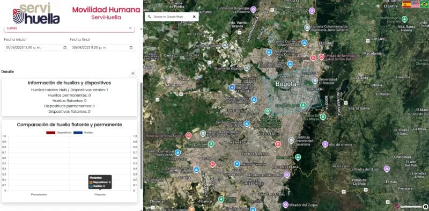Switch language with the USA flag
The image size is (429, 211).
click(415, 4)
